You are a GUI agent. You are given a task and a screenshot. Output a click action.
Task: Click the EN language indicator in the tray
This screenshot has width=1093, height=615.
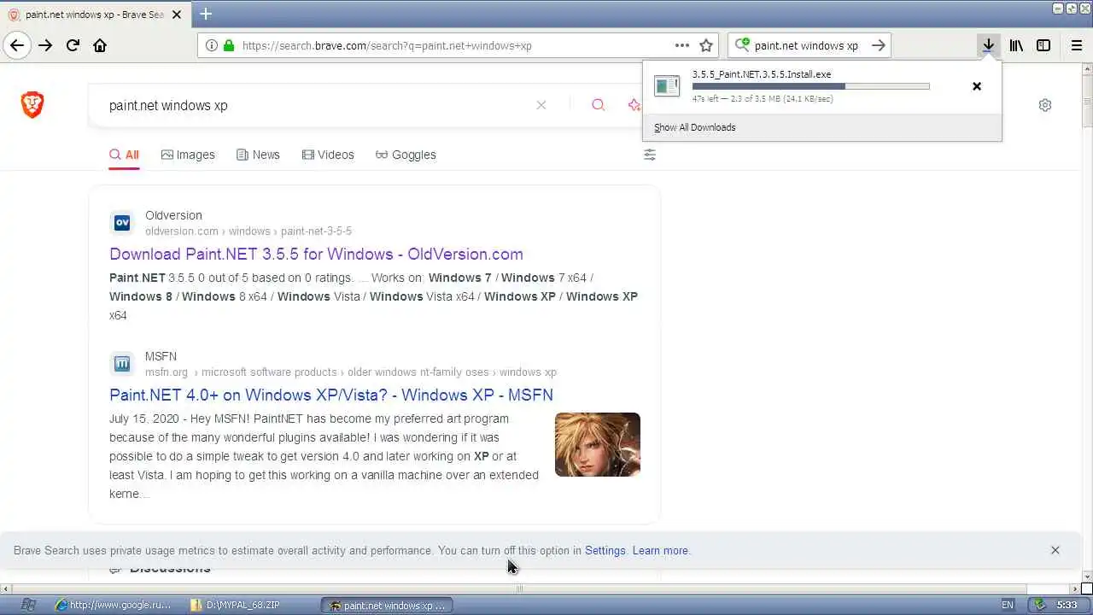coord(1008,605)
